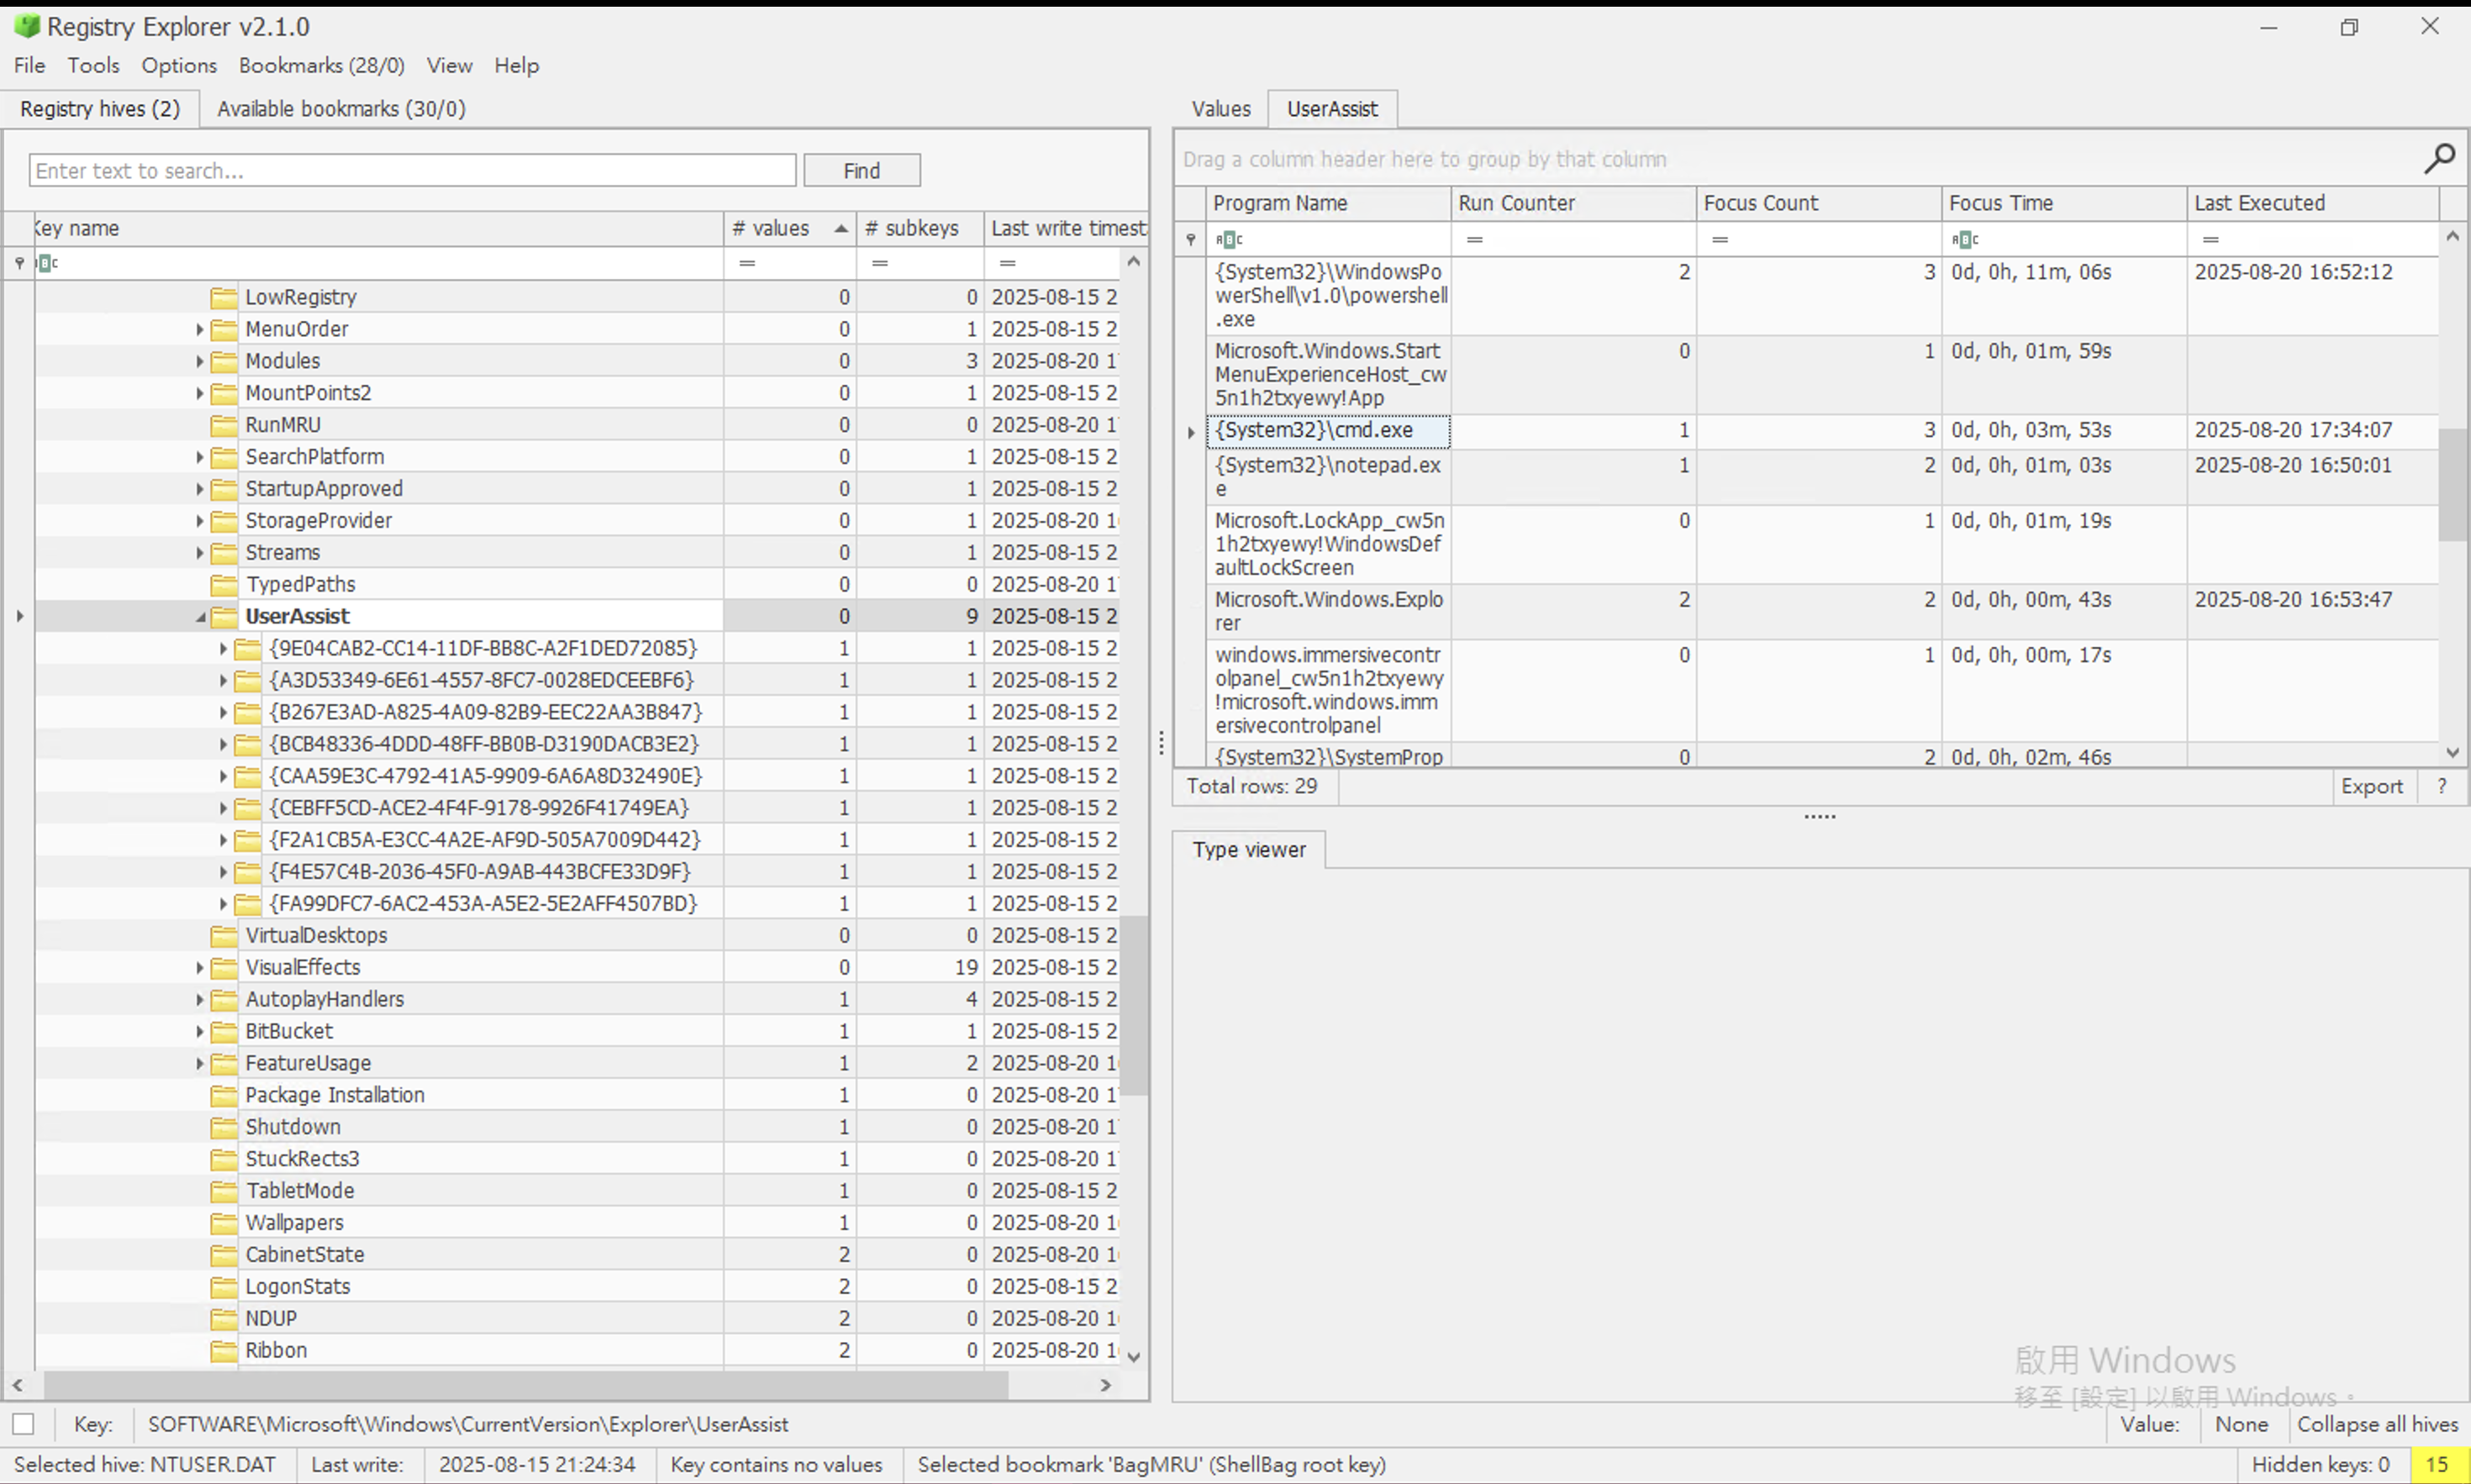Viewport: 2471px width, 1484px height.
Task: Click Collapse all hives in status bar
Action: (2376, 1424)
